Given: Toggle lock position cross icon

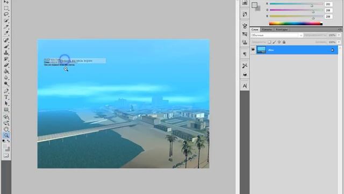Looking at the screenshot, I should [x=279, y=42].
